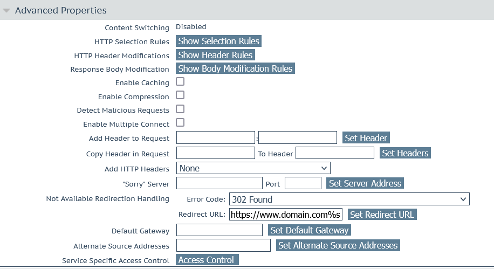Click the Not Available Redirection Handling label
The width and height of the screenshot is (494, 269).
(x=108, y=199)
